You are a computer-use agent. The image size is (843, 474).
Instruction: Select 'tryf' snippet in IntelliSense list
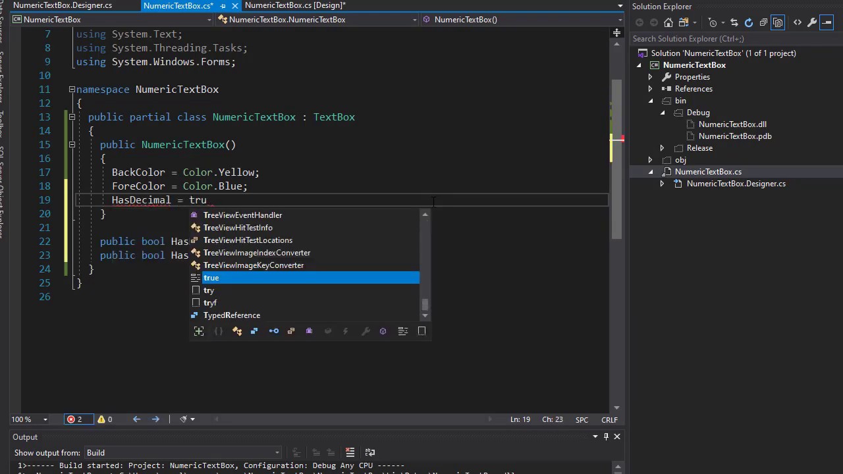tap(304, 303)
